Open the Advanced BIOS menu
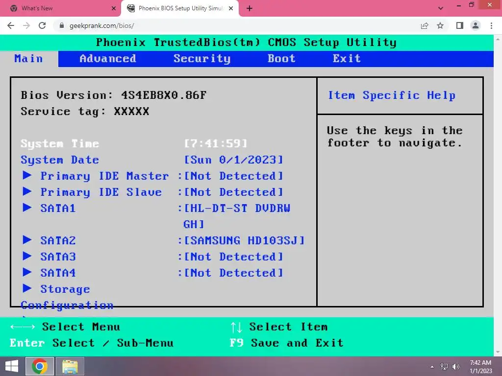This screenshot has width=502, height=376. 107,59
